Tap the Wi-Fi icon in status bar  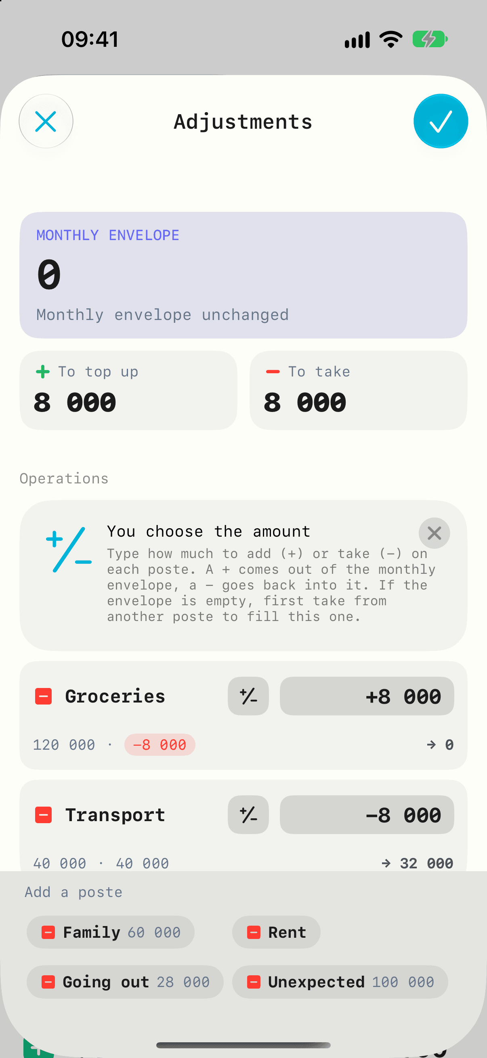391,40
